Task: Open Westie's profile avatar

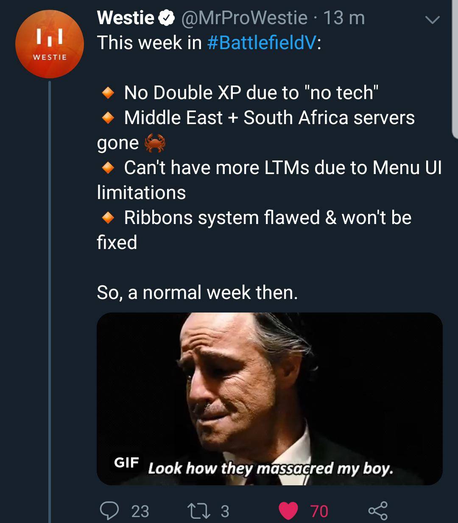Action: 50,44
